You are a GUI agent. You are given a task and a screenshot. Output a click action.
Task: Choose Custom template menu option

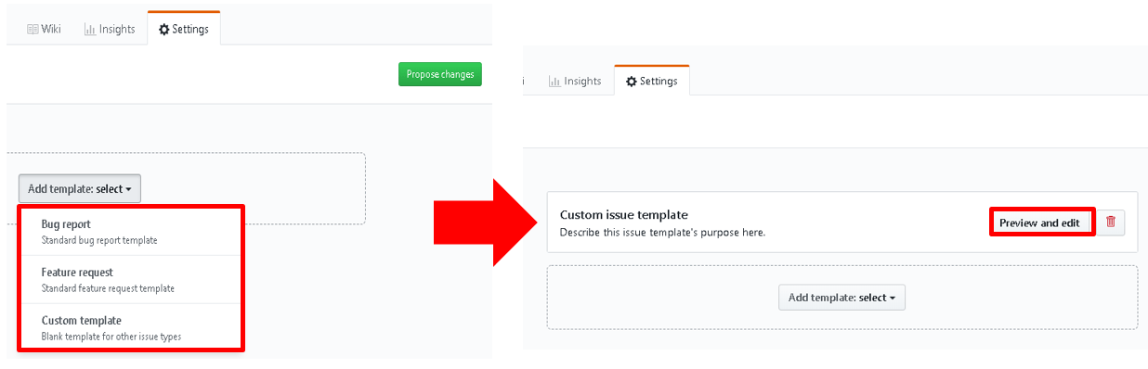point(129,327)
